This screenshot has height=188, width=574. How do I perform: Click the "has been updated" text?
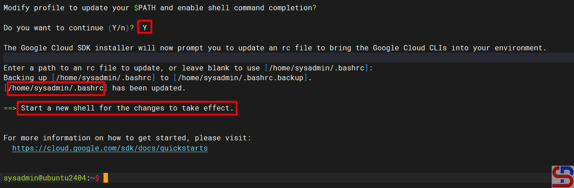[149, 88]
